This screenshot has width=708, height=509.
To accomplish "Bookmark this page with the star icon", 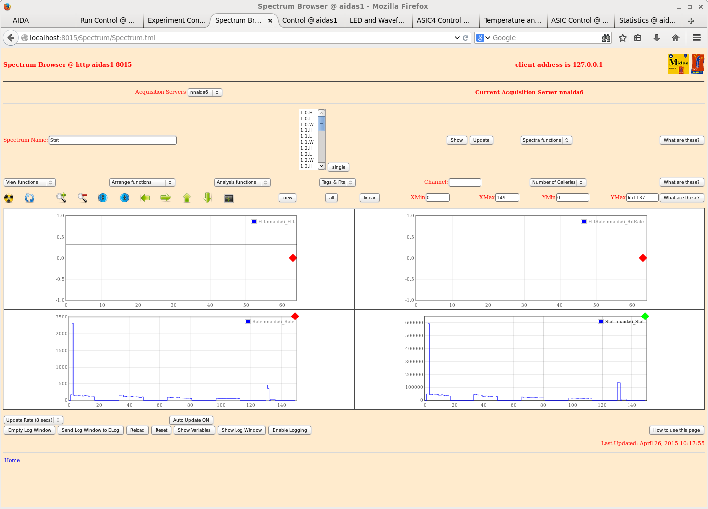I will (623, 38).
